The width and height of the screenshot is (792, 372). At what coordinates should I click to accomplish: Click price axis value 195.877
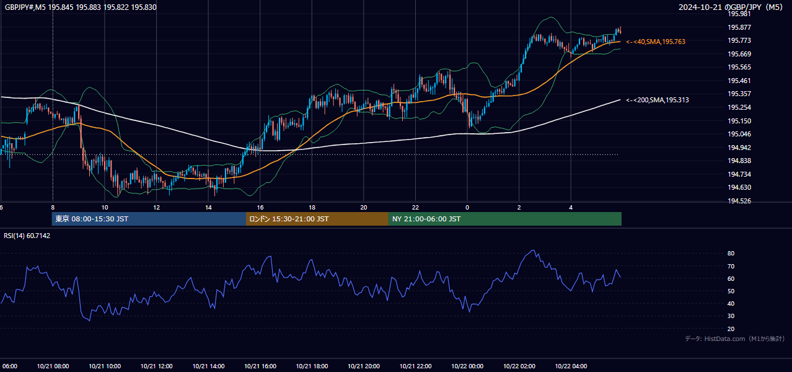(740, 27)
